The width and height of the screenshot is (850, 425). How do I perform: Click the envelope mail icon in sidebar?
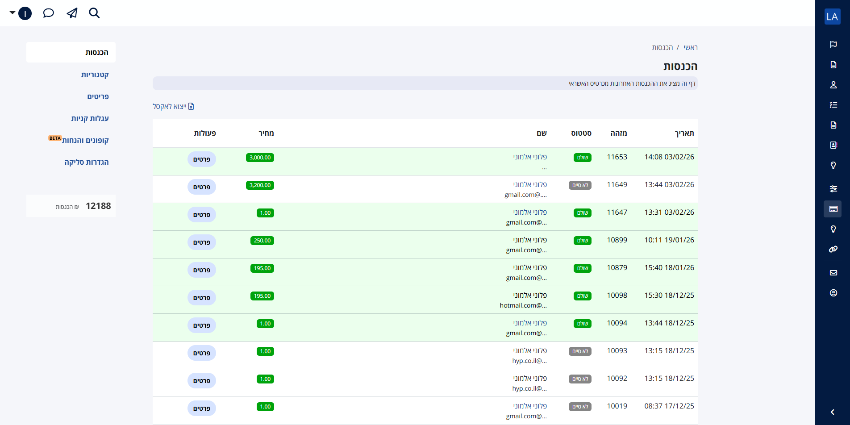(x=833, y=273)
